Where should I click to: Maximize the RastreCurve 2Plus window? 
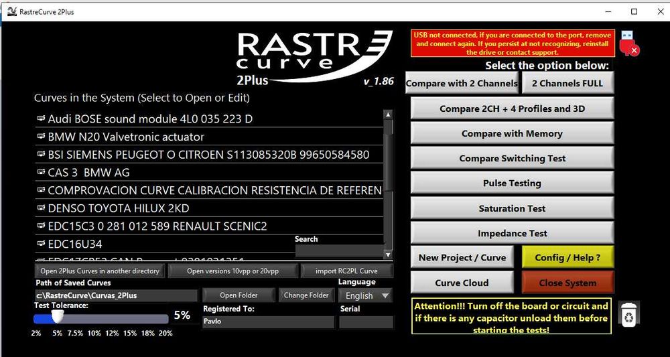click(x=634, y=11)
